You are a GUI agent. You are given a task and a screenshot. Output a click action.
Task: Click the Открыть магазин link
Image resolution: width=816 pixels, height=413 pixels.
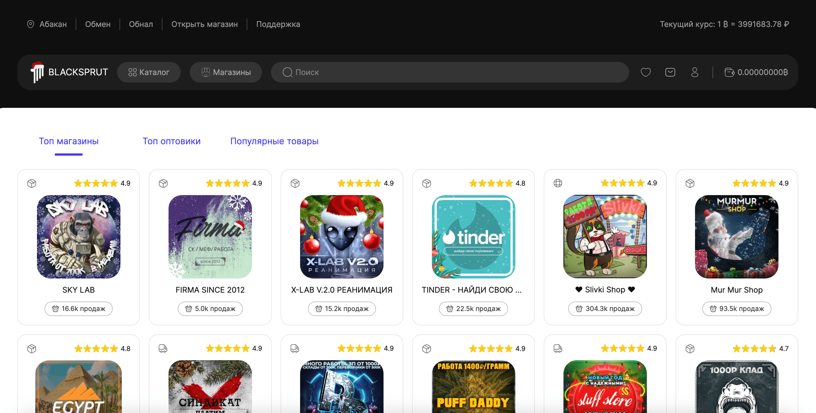[204, 24]
